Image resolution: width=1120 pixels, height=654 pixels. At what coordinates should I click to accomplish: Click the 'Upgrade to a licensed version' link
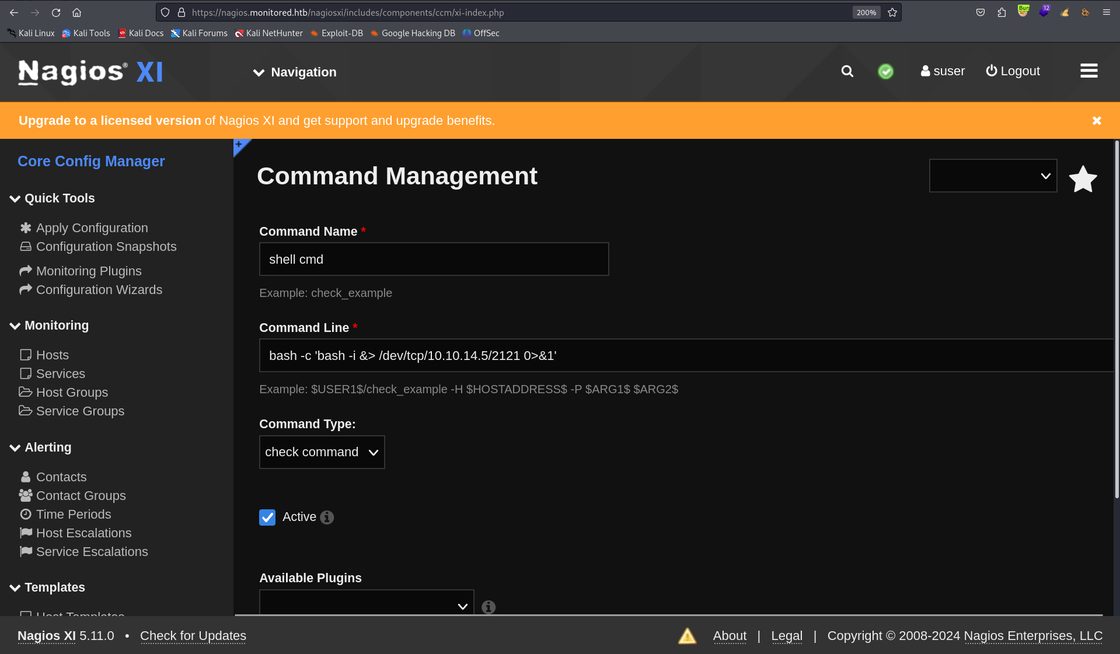pyautogui.click(x=110, y=121)
